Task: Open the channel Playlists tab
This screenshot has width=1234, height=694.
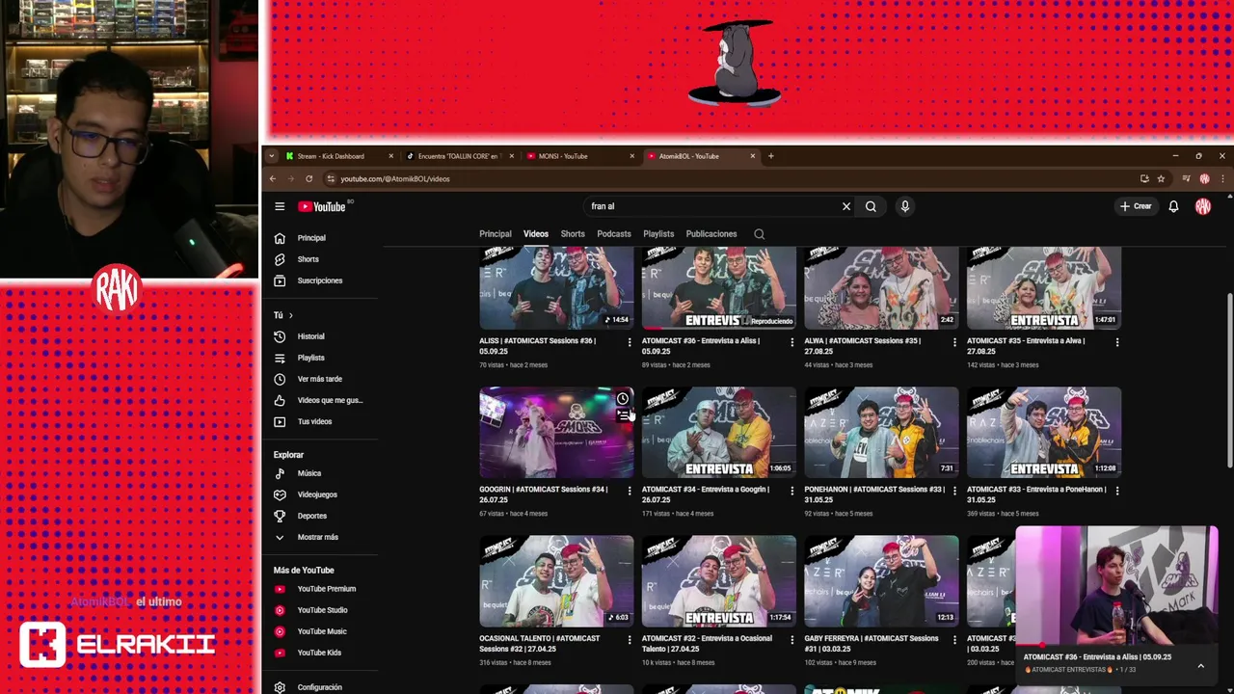Action: (658, 234)
